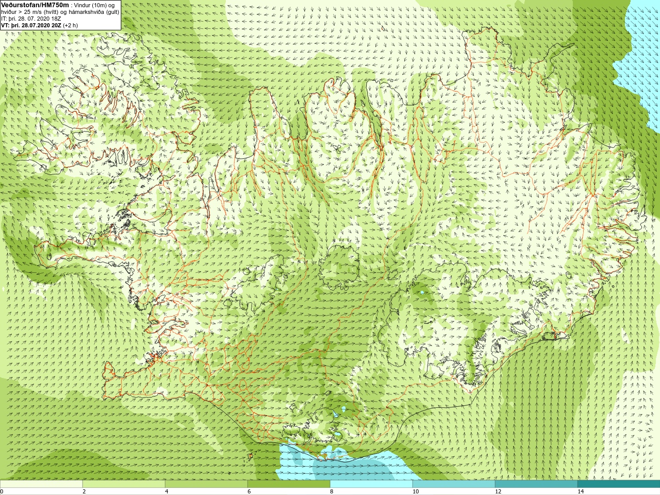Click the legend scale value '12'
This screenshot has height=495, width=660.
click(x=498, y=491)
